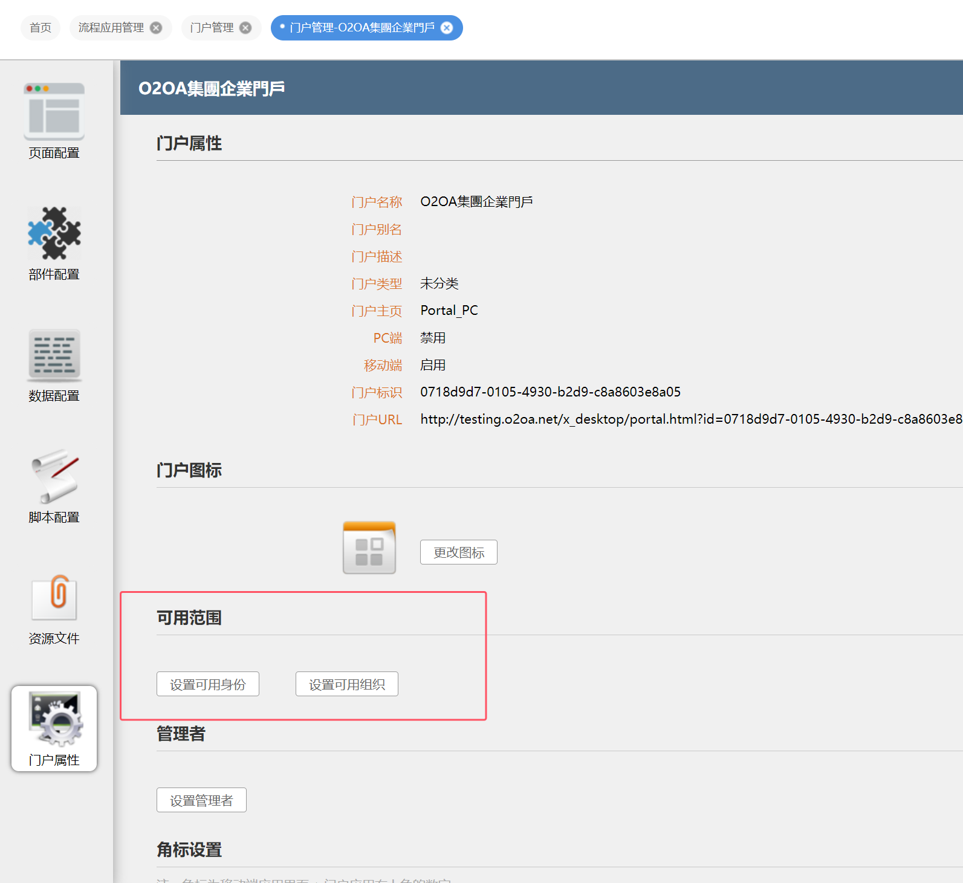Screen dimensions: 963x883
Task: Click the 门户描述 label
Action: tap(377, 256)
